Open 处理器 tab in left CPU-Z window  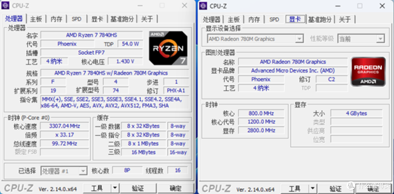(x=14, y=19)
